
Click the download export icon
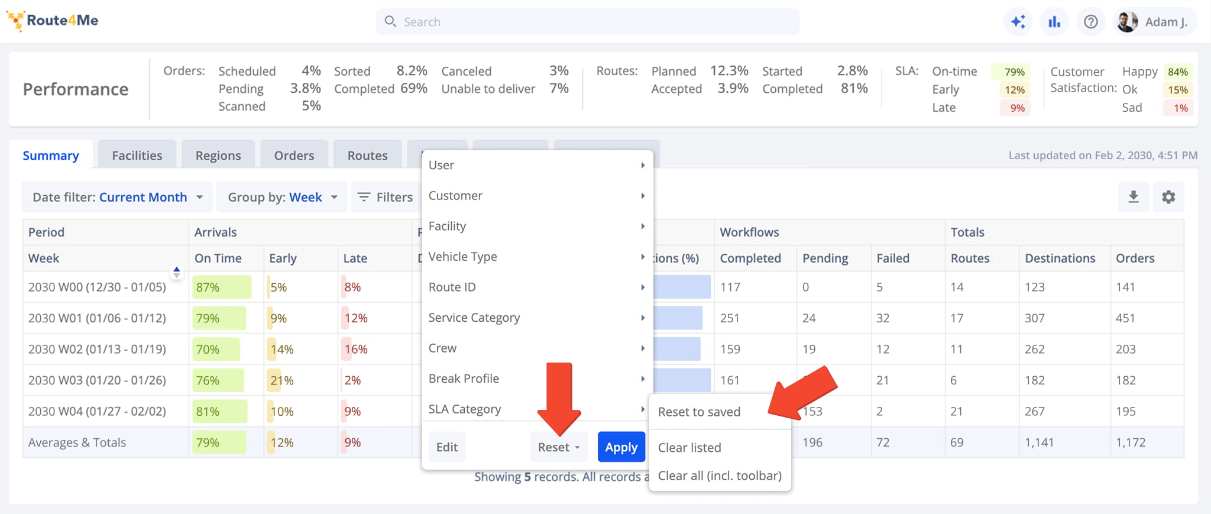(1134, 197)
